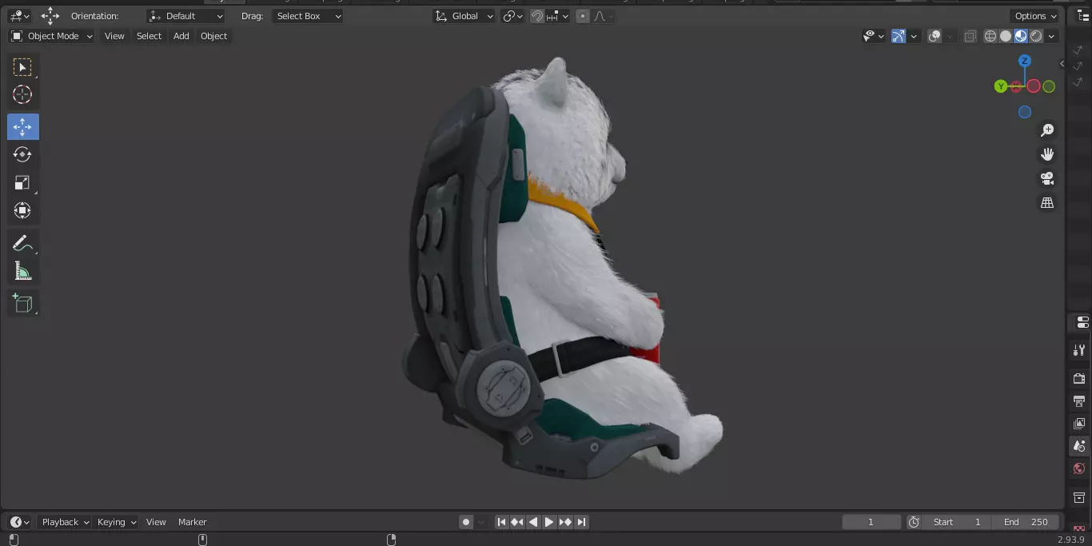The image size is (1092, 546).
Task: Jump to previous keyframe
Action: (x=517, y=522)
